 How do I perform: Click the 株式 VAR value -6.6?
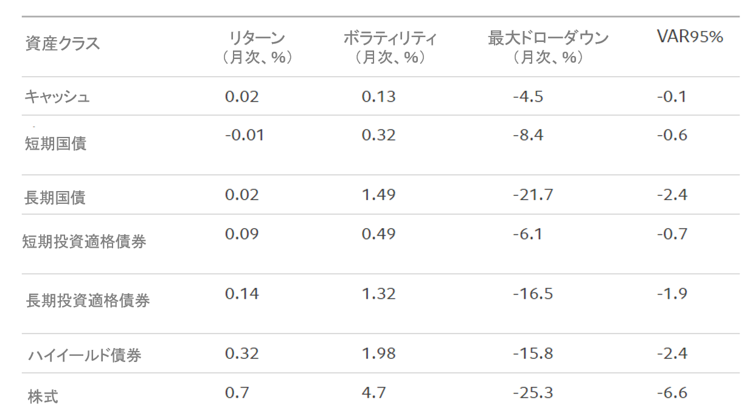672,392
